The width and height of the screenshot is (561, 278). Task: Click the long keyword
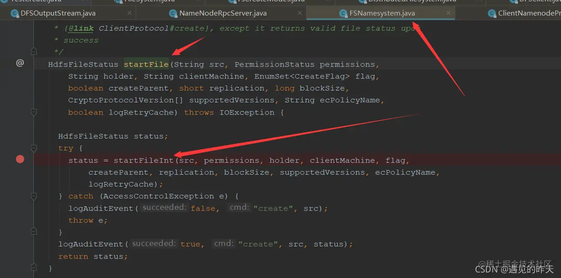[285, 88]
